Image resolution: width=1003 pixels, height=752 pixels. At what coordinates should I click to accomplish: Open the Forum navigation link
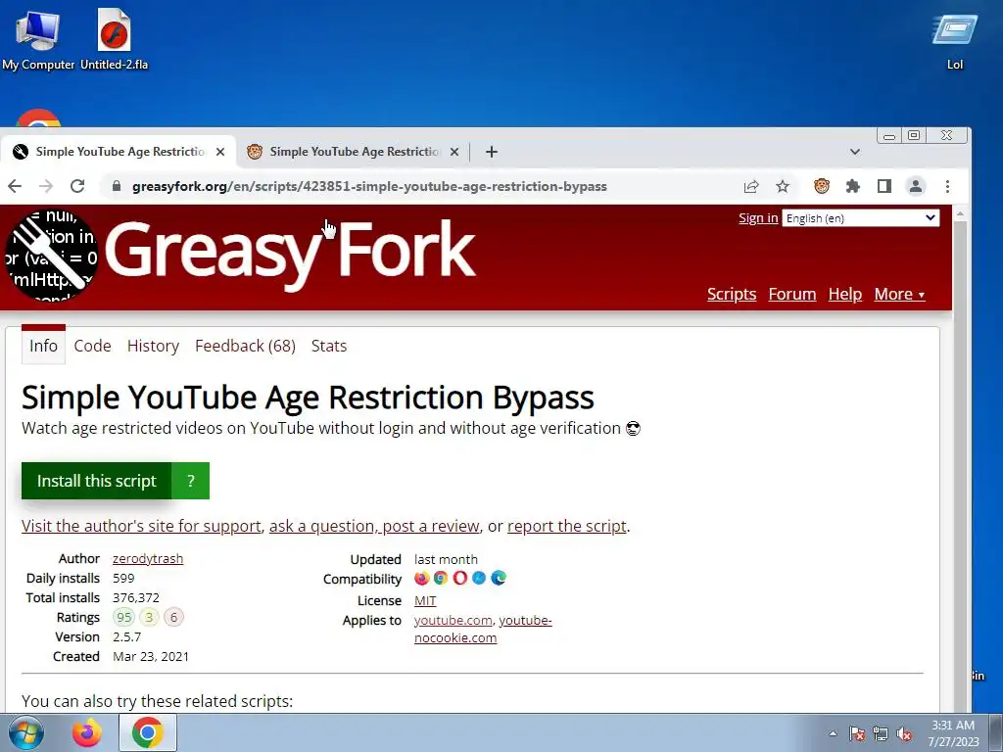(791, 294)
